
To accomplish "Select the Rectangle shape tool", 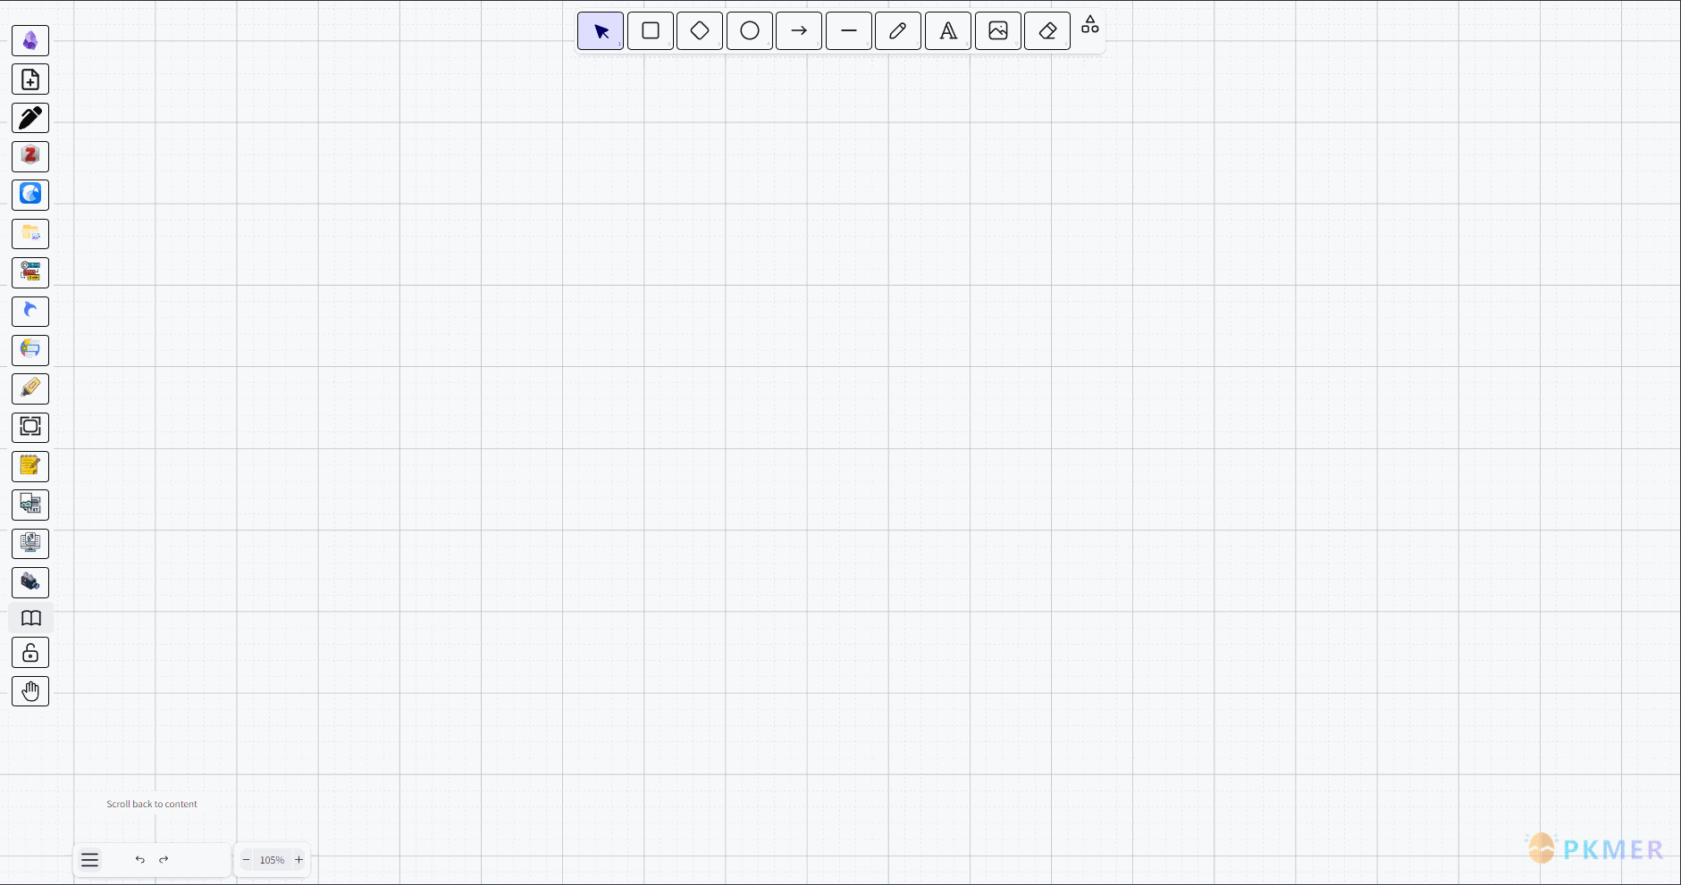I will point(651,31).
